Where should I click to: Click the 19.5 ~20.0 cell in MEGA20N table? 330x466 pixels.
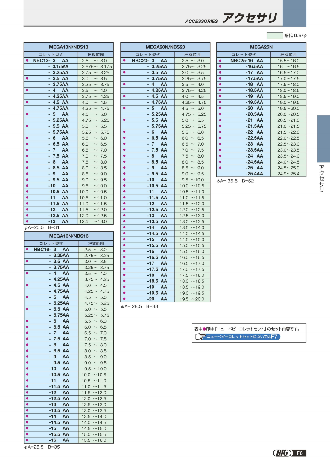pos(192,299)
